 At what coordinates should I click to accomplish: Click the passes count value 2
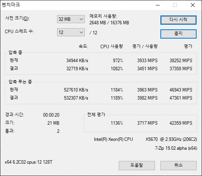click(58, 131)
